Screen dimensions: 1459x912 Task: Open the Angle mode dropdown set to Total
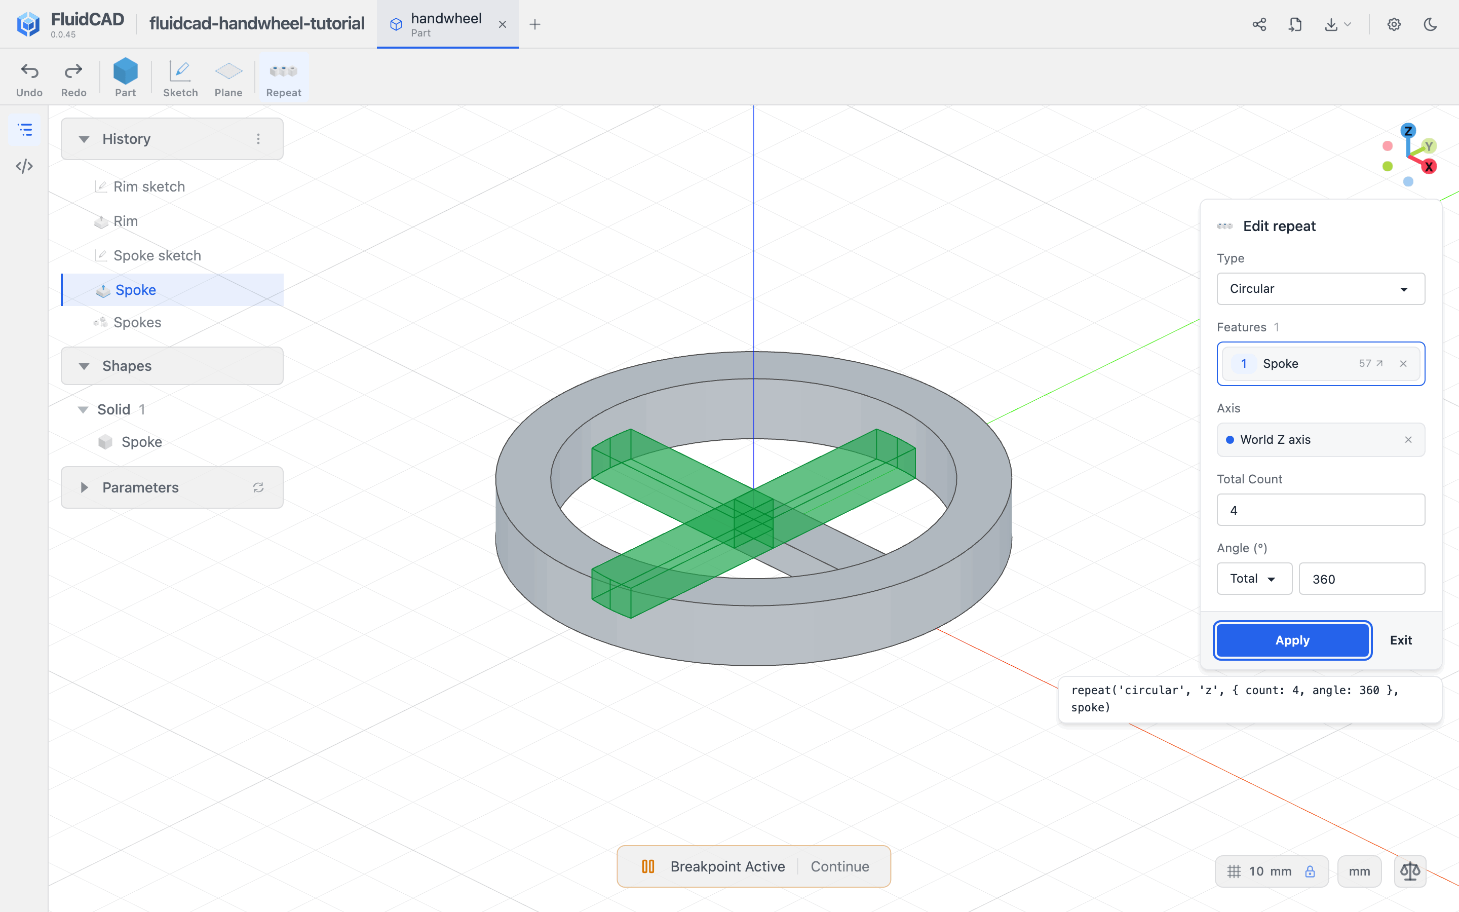coord(1254,579)
